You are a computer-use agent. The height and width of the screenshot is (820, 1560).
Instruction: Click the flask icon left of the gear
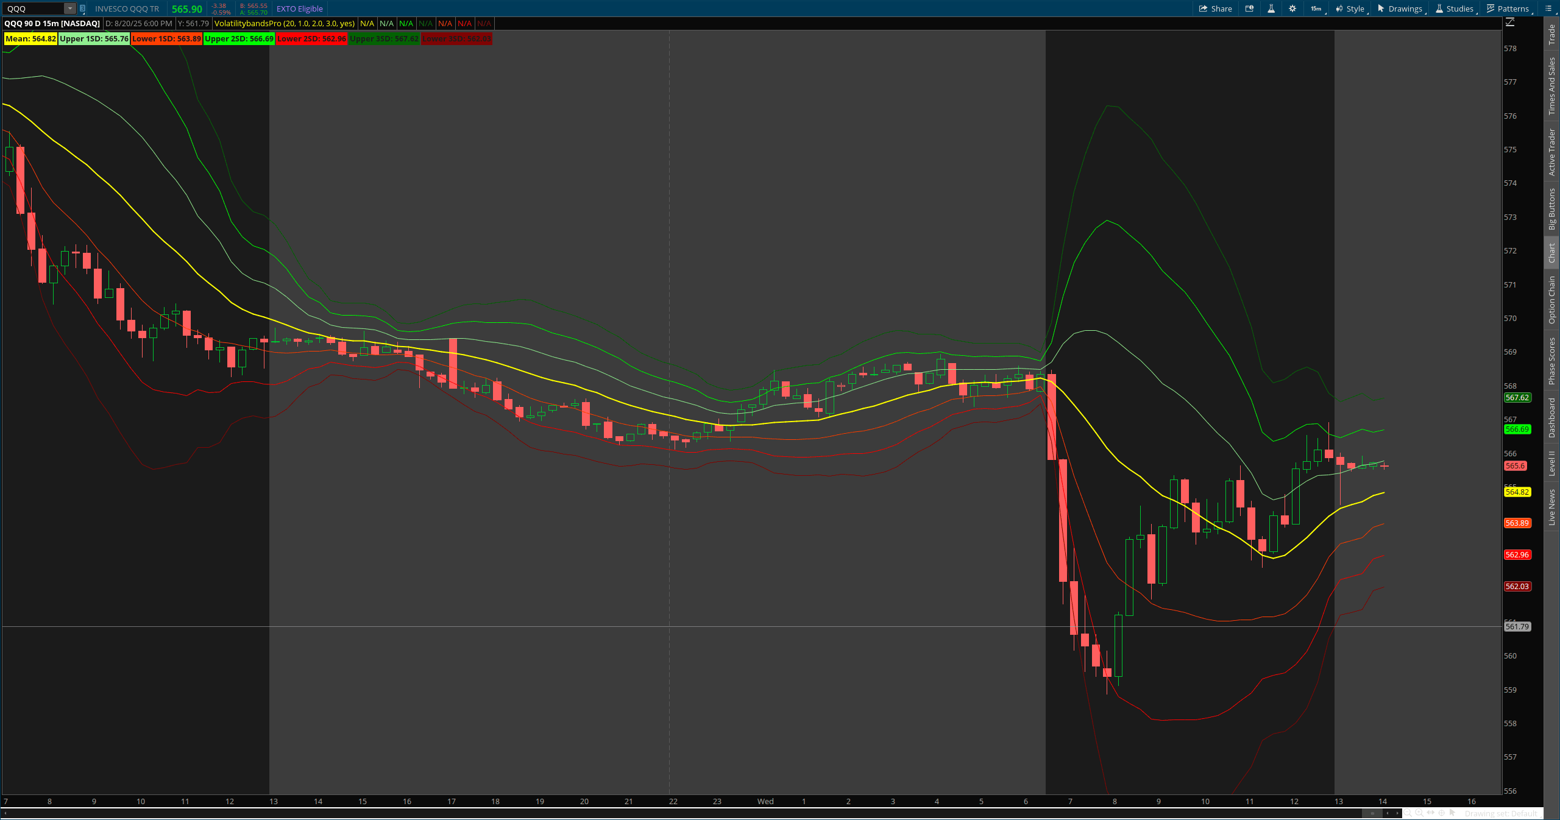1271,9
